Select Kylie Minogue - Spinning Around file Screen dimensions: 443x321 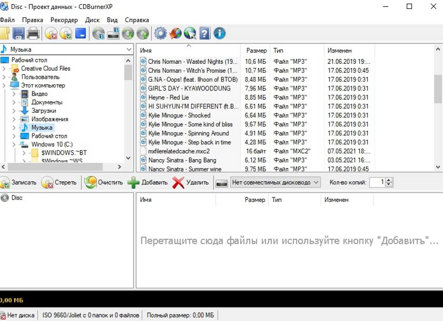point(188,133)
